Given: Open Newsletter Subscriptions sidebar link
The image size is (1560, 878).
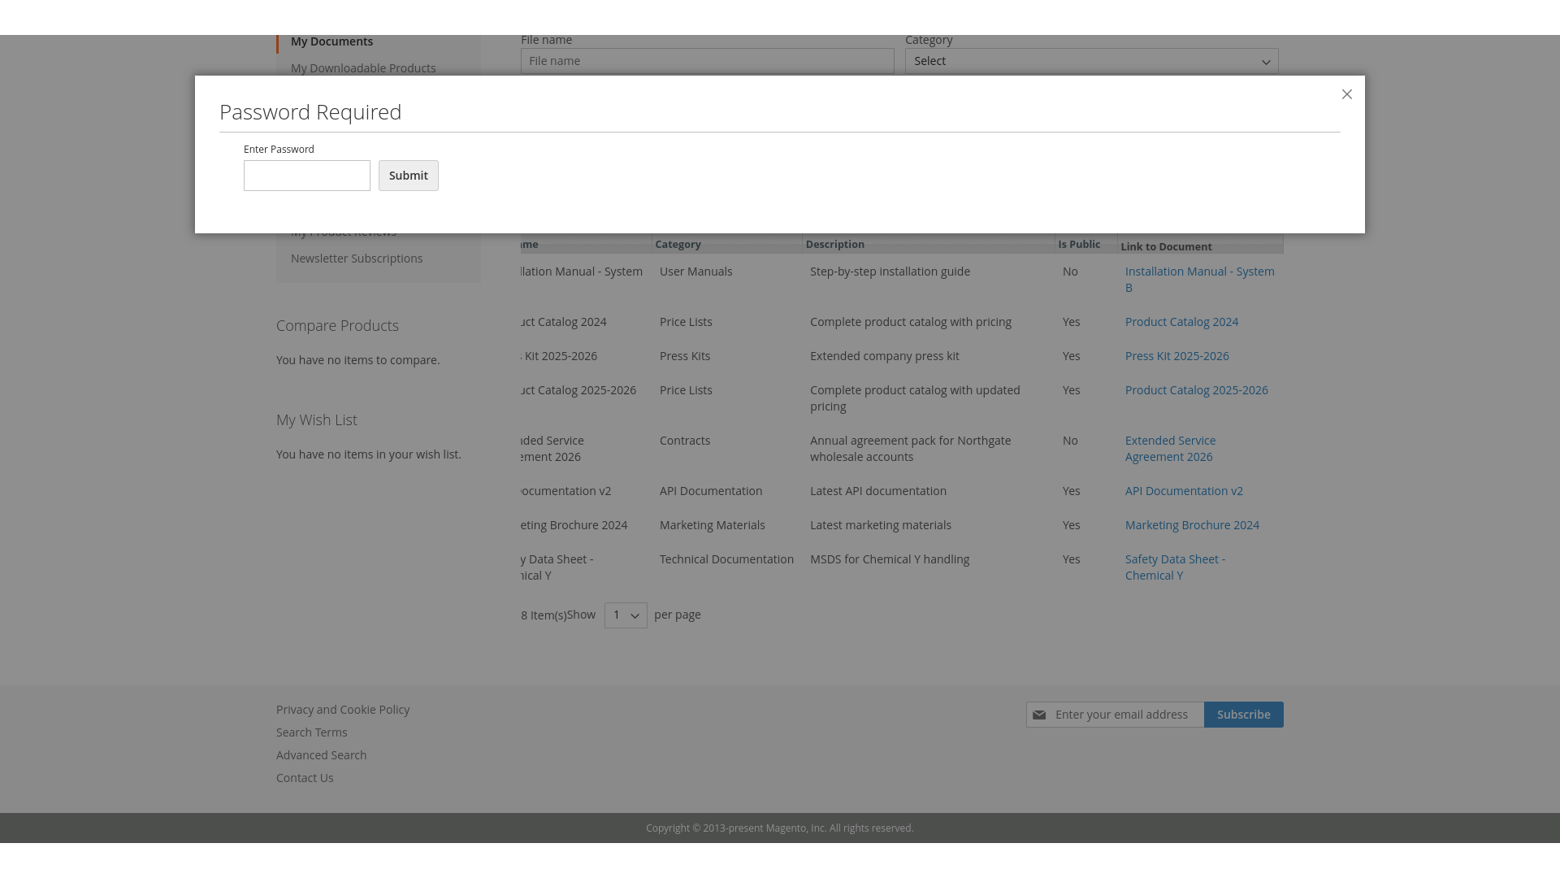Looking at the screenshot, I should [x=357, y=259].
